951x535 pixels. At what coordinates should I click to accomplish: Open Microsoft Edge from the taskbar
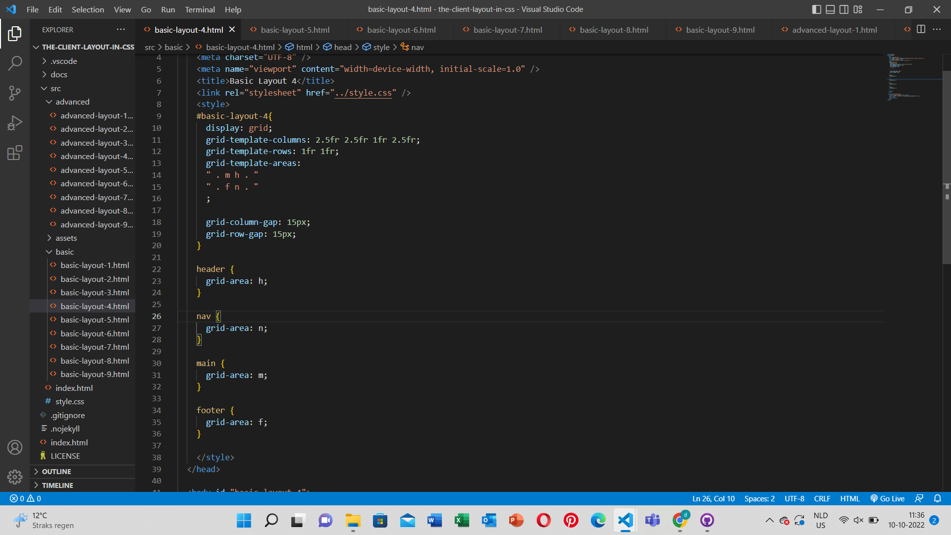click(x=598, y=521)
